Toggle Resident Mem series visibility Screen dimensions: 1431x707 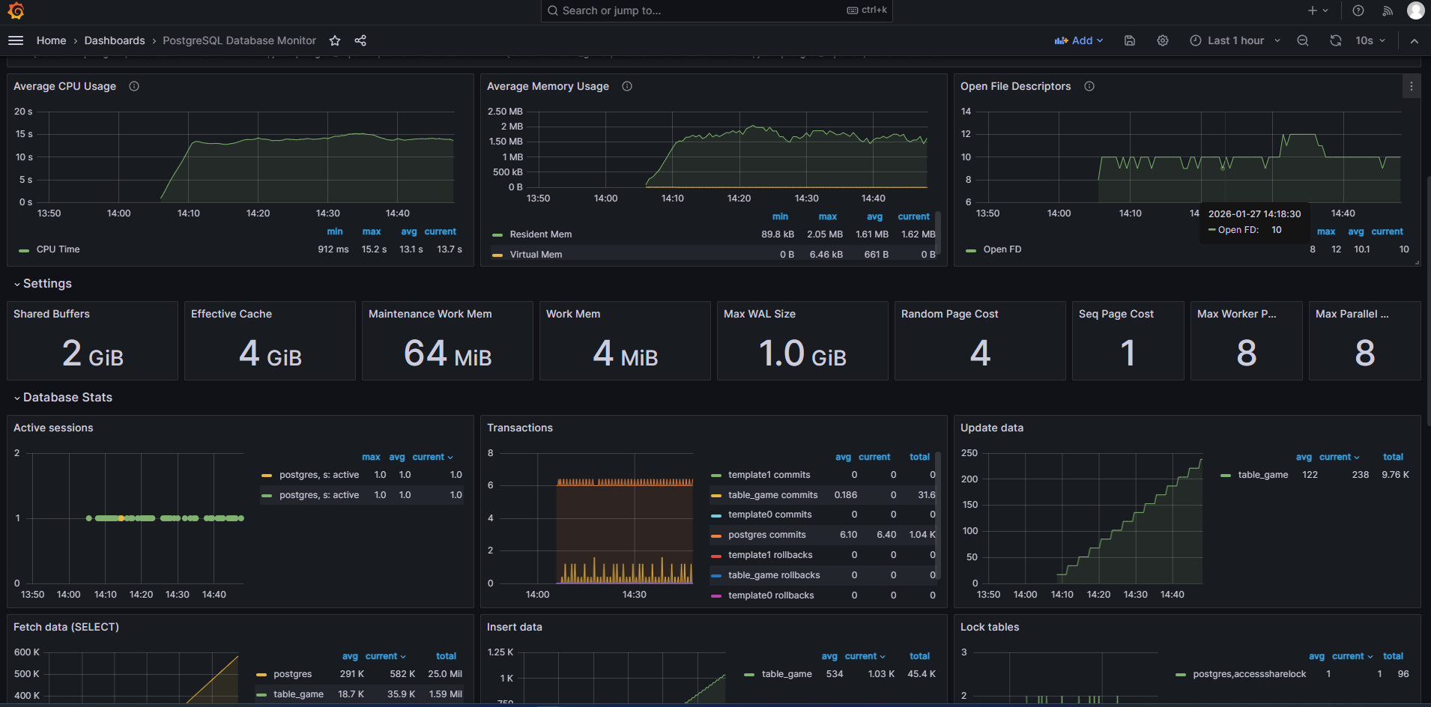[540, 234]
